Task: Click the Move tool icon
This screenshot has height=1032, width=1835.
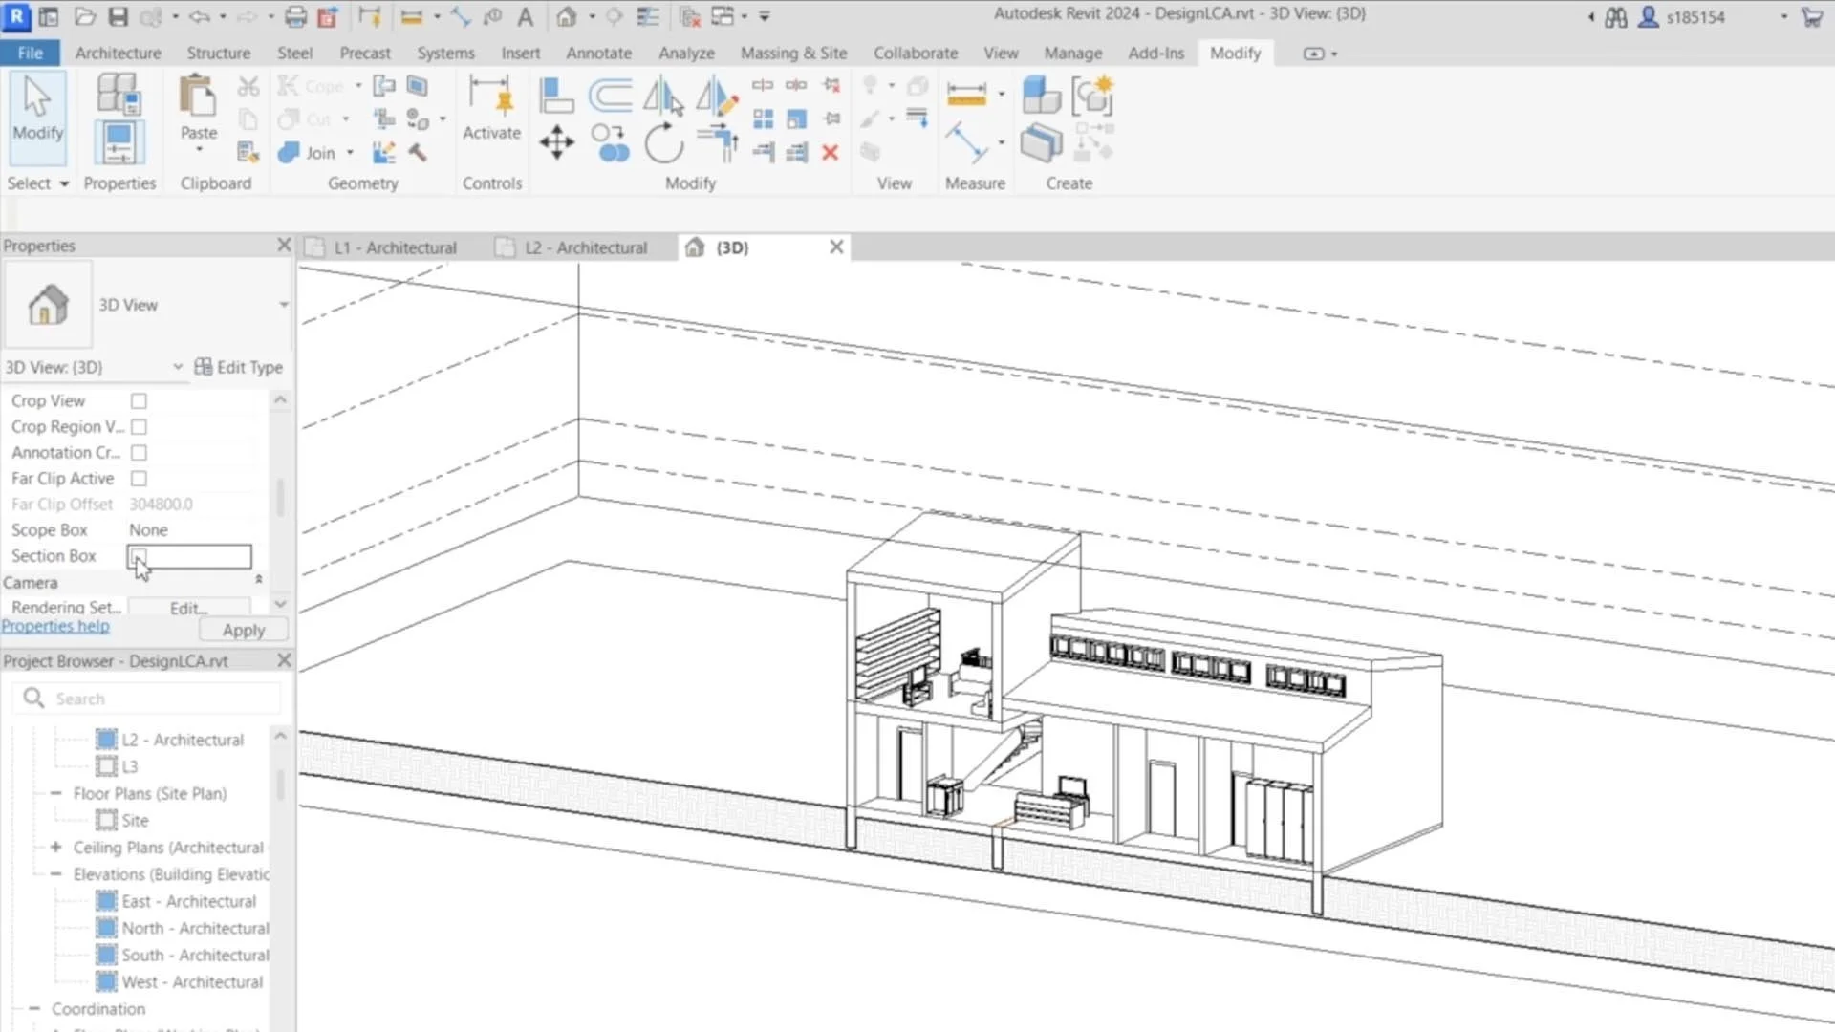Action: coord(556,143)
